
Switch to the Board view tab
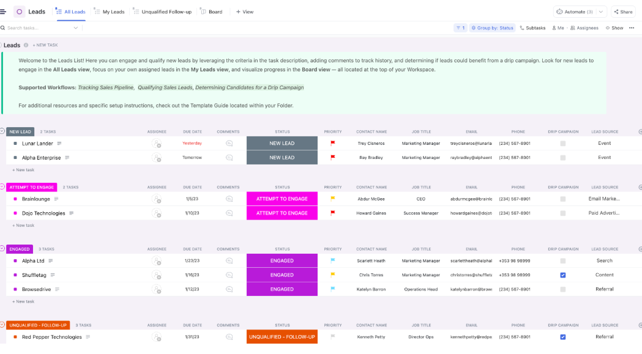(x=212, y=12)
